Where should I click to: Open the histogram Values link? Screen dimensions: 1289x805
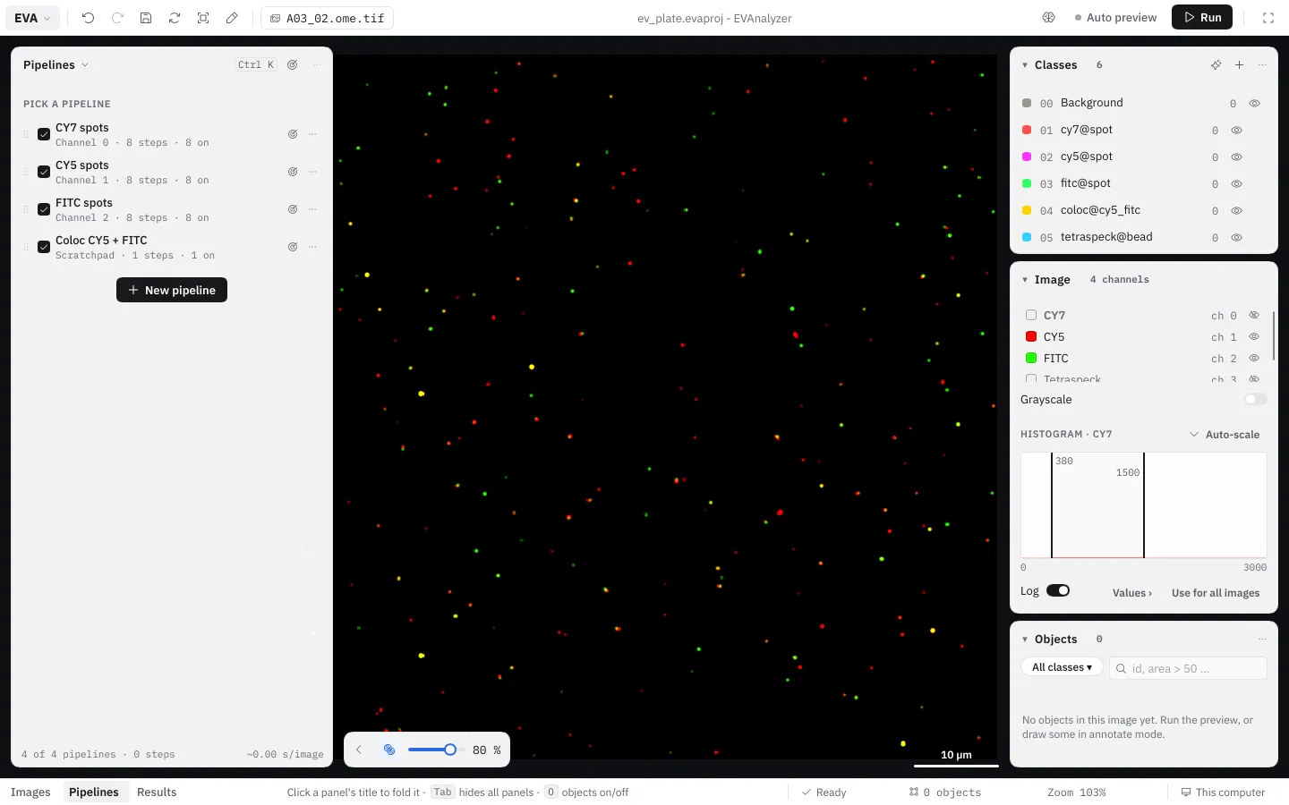pyautogui.click(x=1132, y=593)
